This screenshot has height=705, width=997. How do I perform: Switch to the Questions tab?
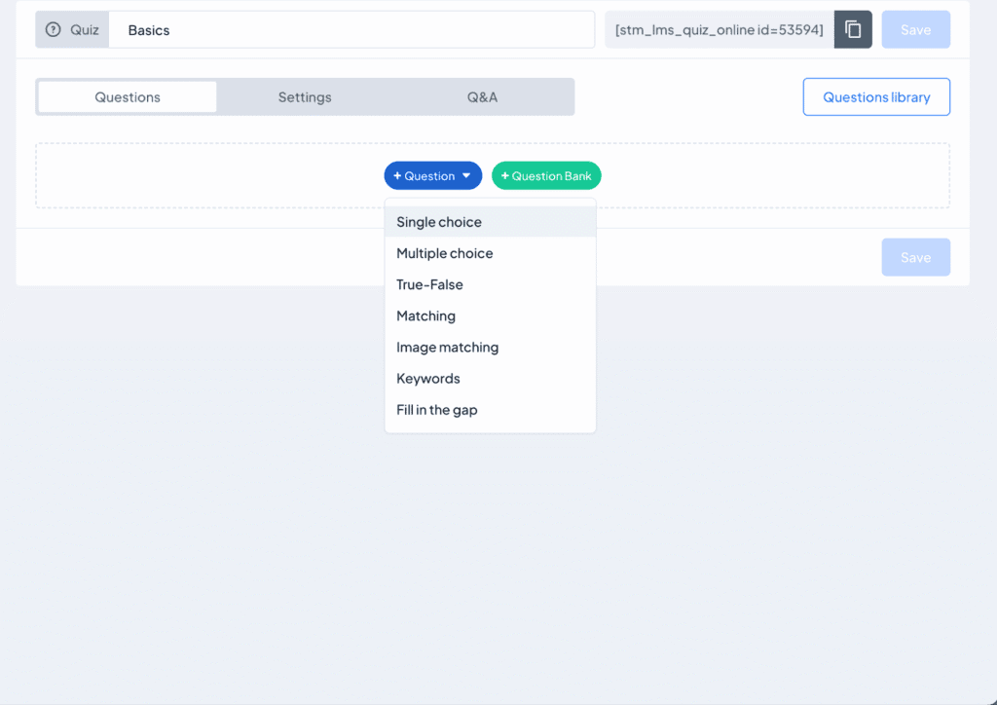click(x=128, y=96)
